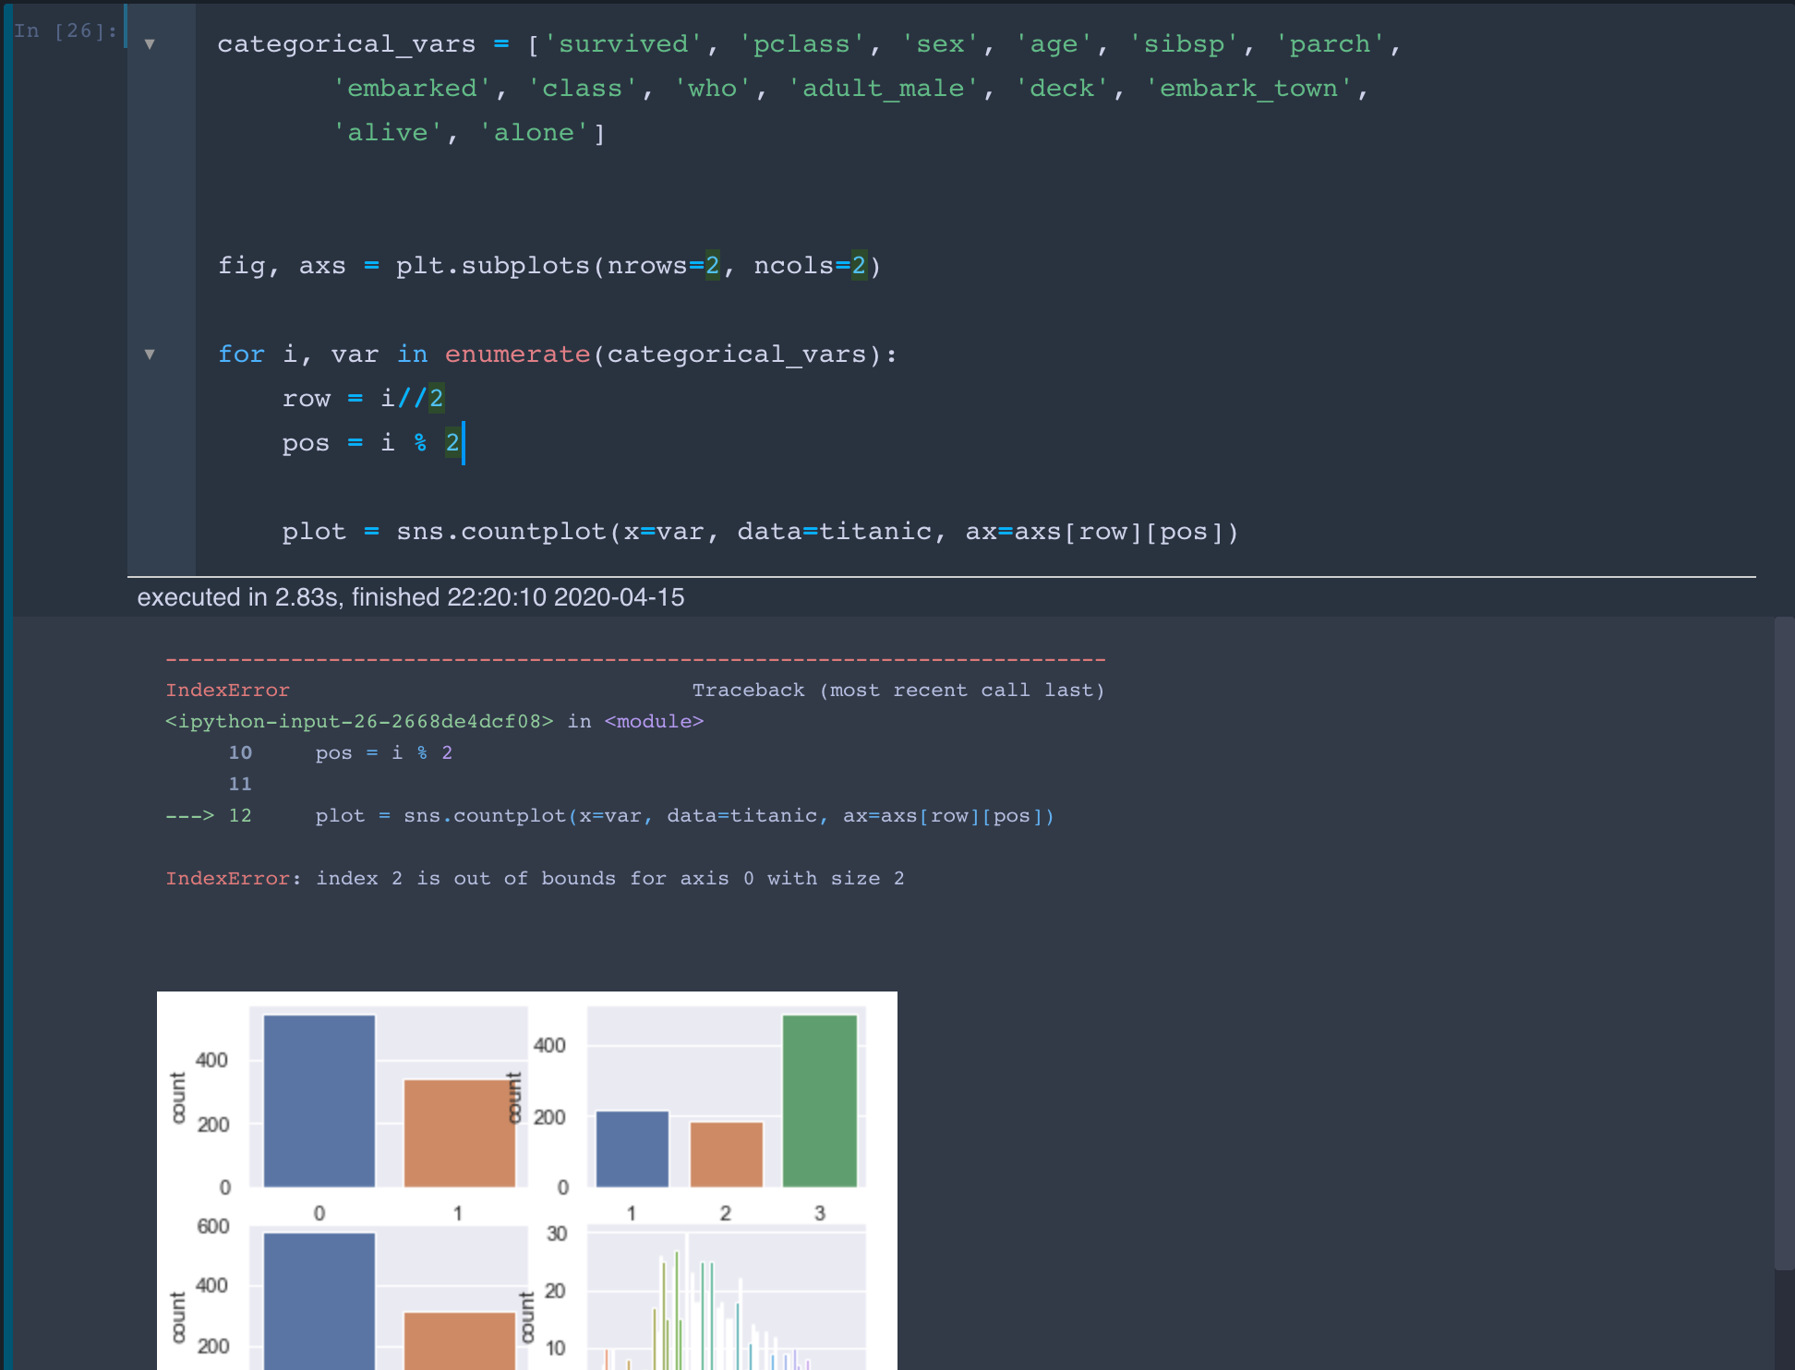The height and width of the screenshot is (1370, 1795).
Task: Collapse the for loop fold triangle
Action: (150, 355)
